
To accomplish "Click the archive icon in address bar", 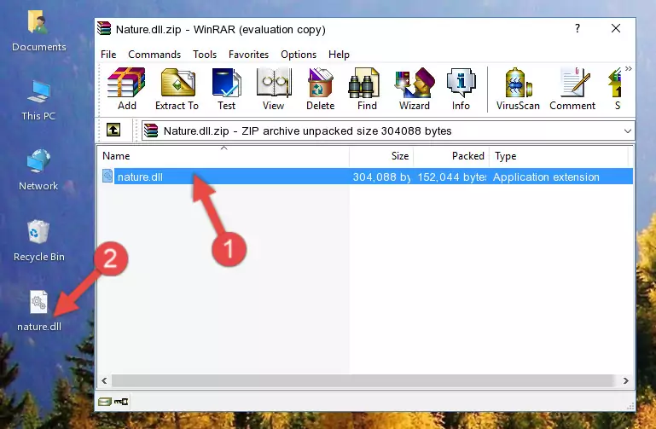I will pos(151,130).
